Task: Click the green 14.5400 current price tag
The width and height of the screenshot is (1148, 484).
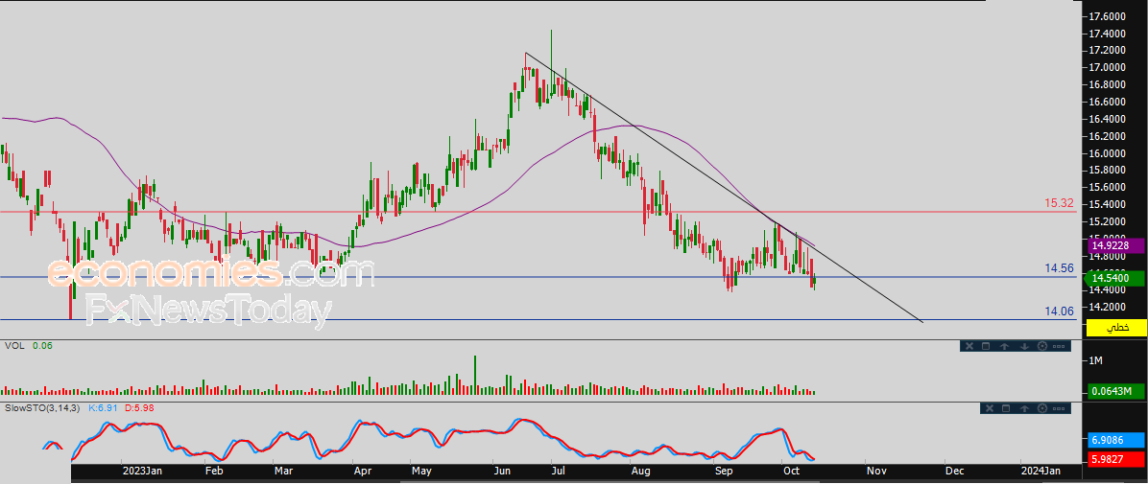Action: (x=1114, y=279)
